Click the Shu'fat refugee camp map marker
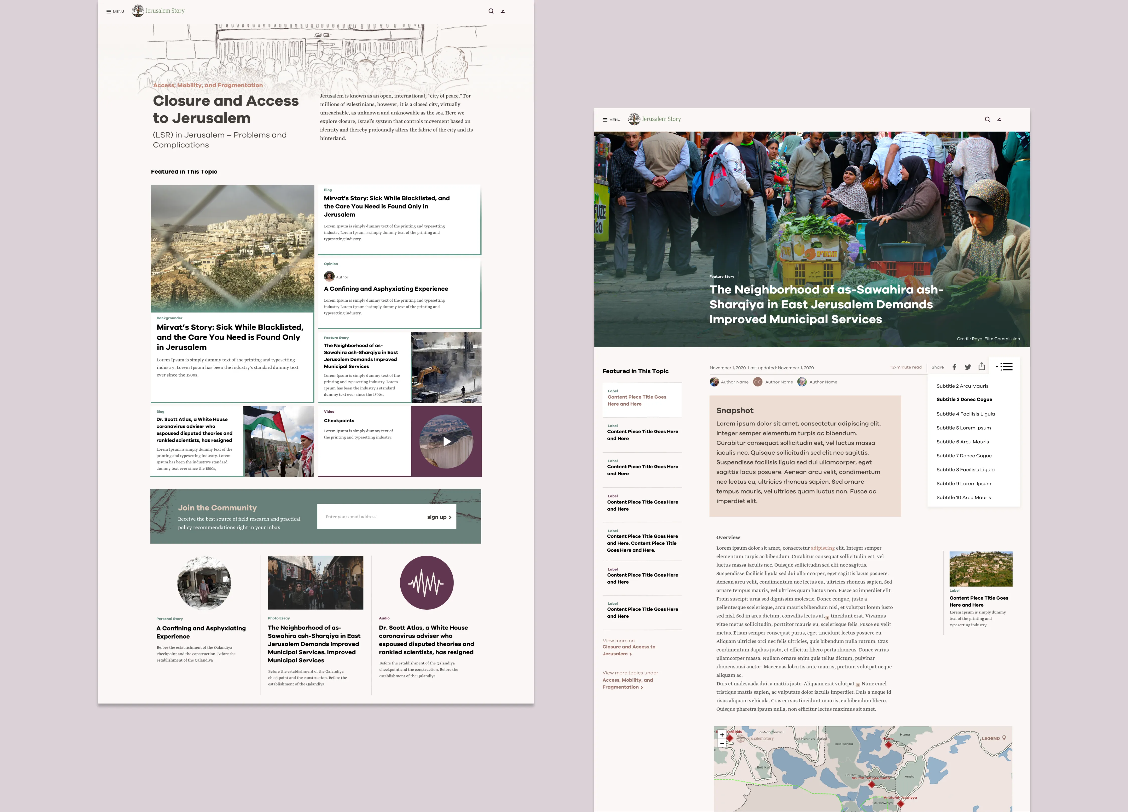Image resolution: width=1128 pixels, height=812 pixels. coord(871,784)
